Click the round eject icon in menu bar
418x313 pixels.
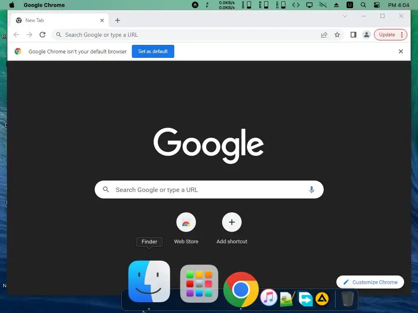(195, 5)
